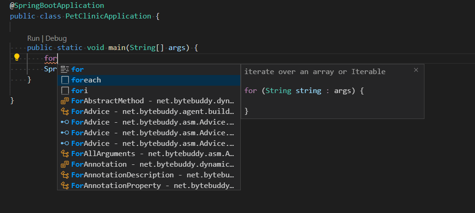Choose the 'fori' snippet from the suggestions
Screen dimensions: 475x213
80,91
